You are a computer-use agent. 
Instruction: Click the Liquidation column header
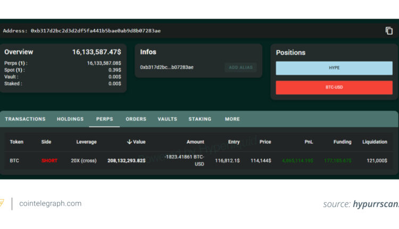[x=375, y=142]
